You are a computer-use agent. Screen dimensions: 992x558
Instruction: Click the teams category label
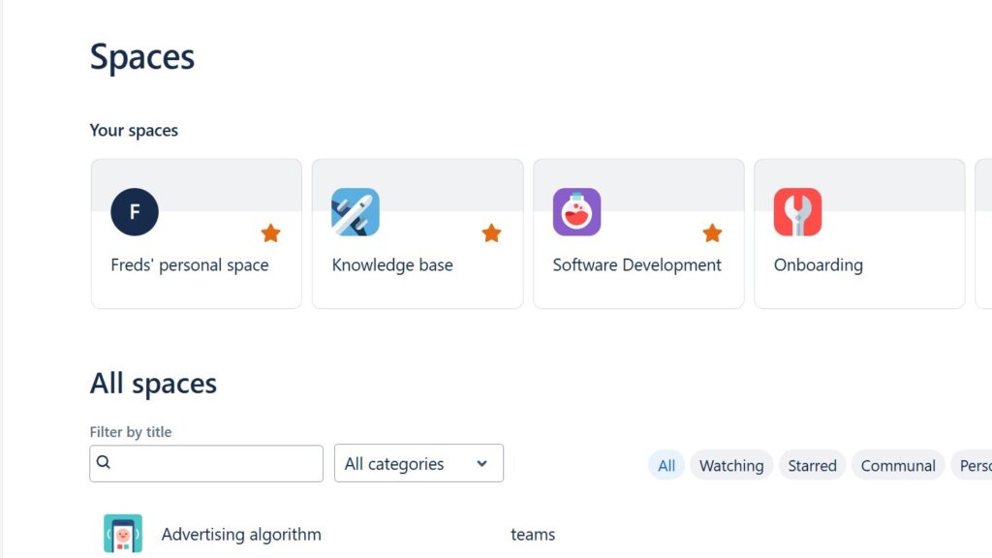[532, 534]
